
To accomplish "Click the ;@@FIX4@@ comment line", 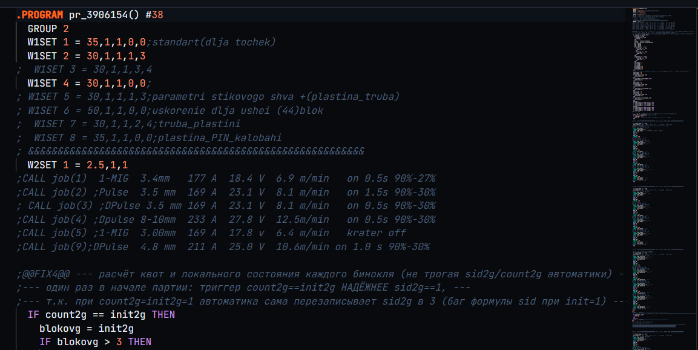I will pos(321,274).
